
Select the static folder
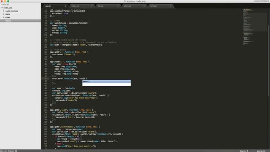tap(8, 14)
